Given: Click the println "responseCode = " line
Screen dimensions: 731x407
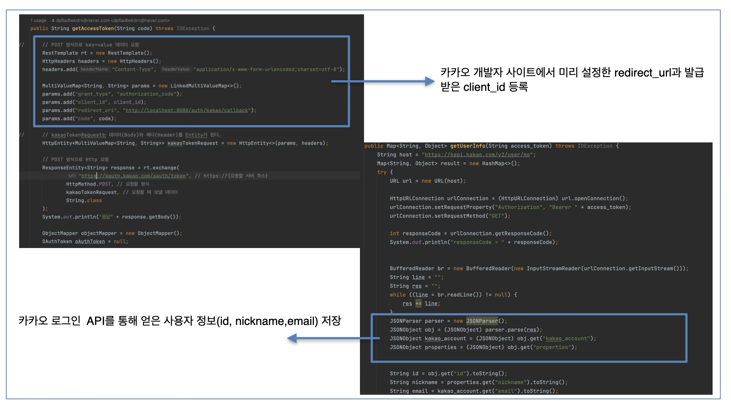Looking at the screenshot, I should point(474,242).
